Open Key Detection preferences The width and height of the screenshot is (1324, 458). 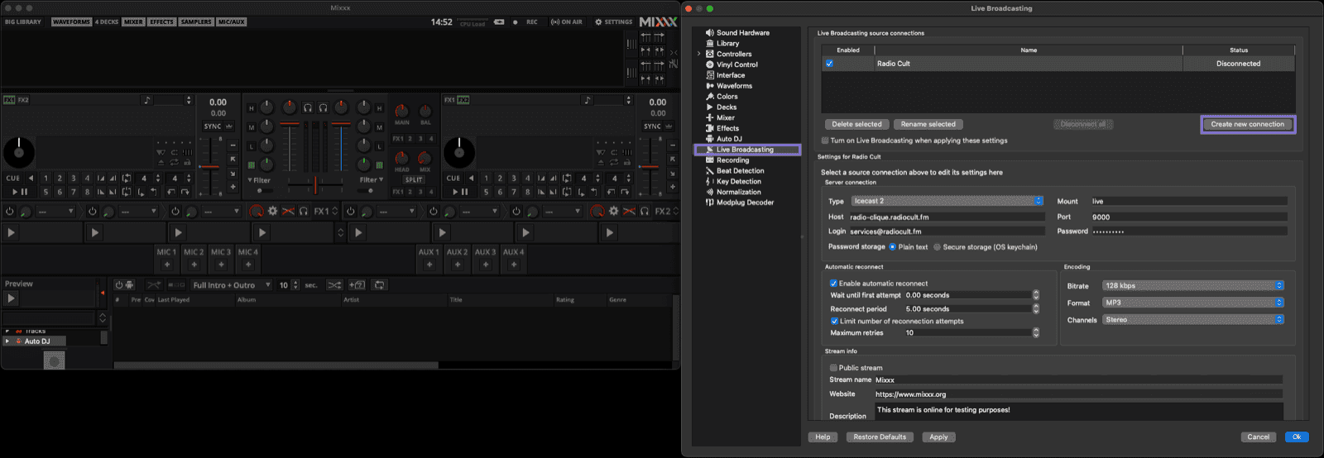coord(738,182)
